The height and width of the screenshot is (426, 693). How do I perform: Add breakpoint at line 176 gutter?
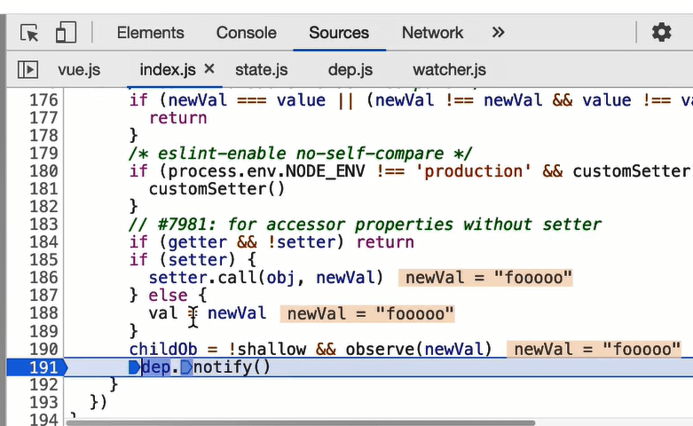43,100
